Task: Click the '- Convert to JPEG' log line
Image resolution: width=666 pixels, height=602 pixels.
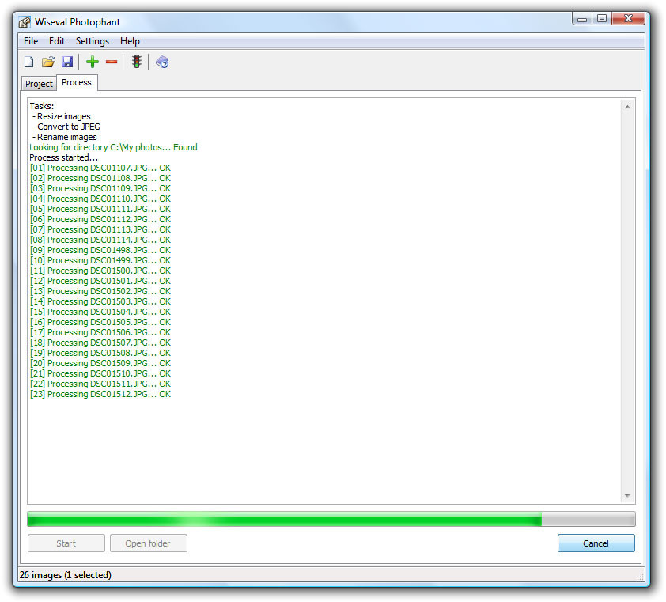Action: [66, 127]
